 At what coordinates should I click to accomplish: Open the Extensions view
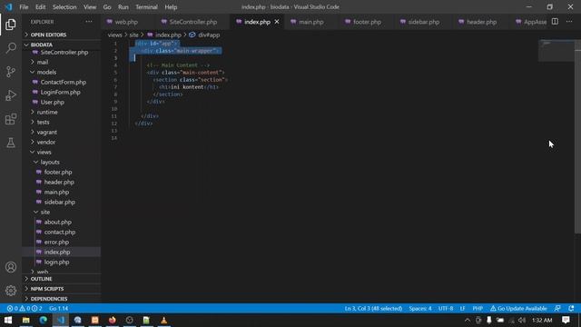tap(11, 119)
